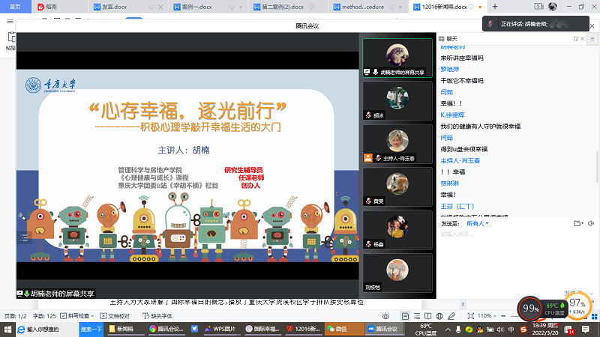
Task: Show hidden system tray icons
Action: (x=448, y=330)
